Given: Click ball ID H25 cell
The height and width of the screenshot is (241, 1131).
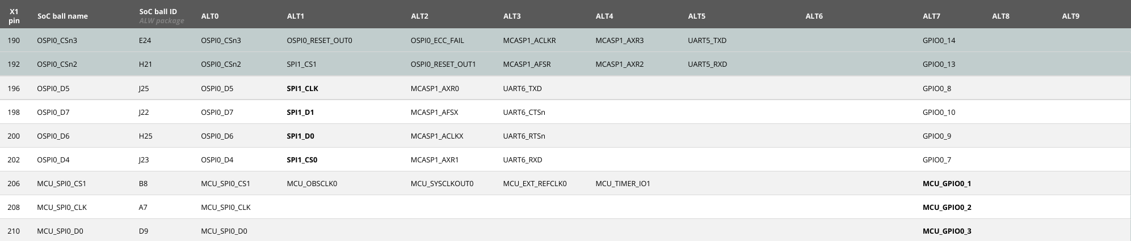Looking at the screenshot, I should [x=145, y=136].
